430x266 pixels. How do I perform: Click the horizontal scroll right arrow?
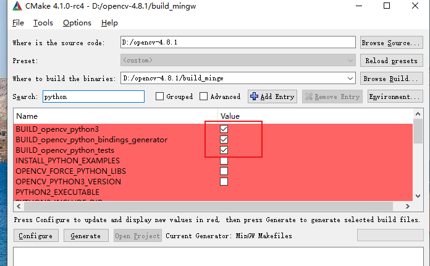[x=408, y=206]
